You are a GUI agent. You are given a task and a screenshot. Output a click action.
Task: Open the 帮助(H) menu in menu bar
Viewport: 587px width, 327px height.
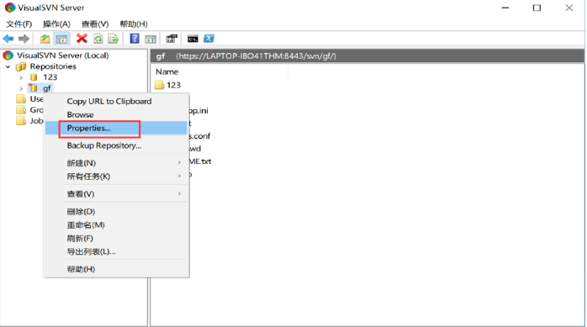134,24
